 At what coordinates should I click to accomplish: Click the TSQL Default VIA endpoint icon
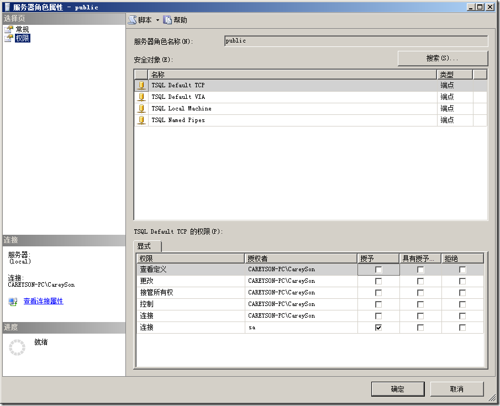pyautogui.click(x=141, y=97)
